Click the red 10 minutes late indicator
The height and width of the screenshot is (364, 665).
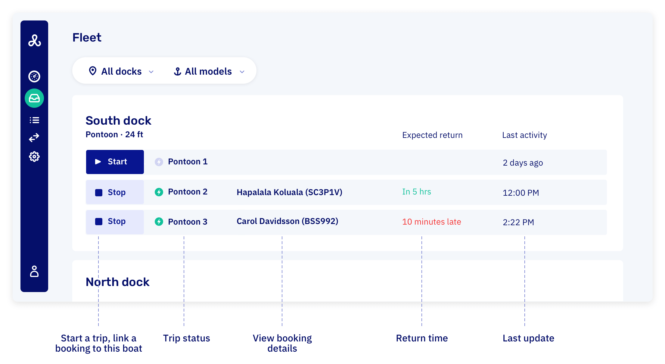432,222
